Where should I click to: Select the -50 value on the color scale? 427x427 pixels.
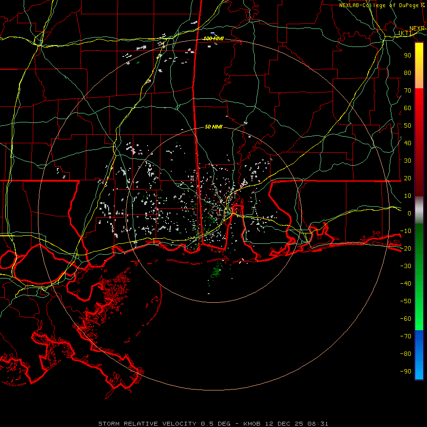406,301
